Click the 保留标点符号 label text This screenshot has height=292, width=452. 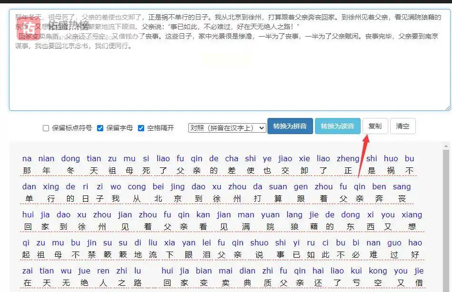point(72,128)
